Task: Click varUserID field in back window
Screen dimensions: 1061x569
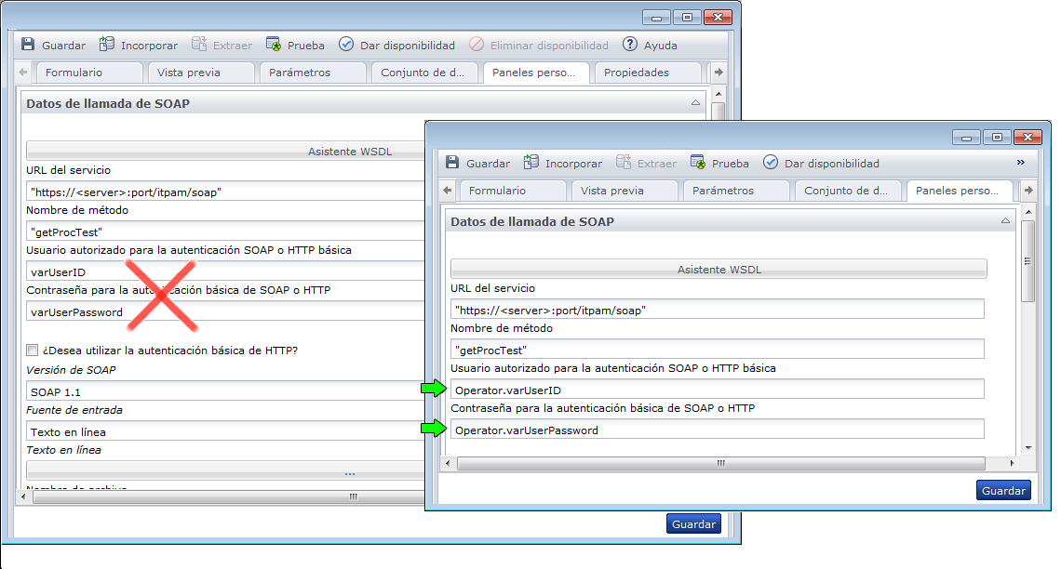Action: (x=225, y=271)
